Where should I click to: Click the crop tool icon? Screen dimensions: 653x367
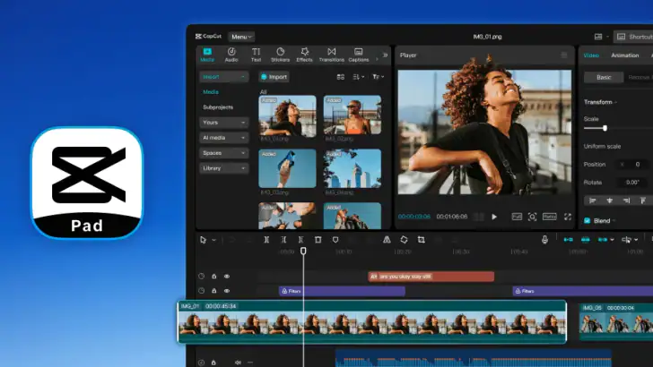421,240
